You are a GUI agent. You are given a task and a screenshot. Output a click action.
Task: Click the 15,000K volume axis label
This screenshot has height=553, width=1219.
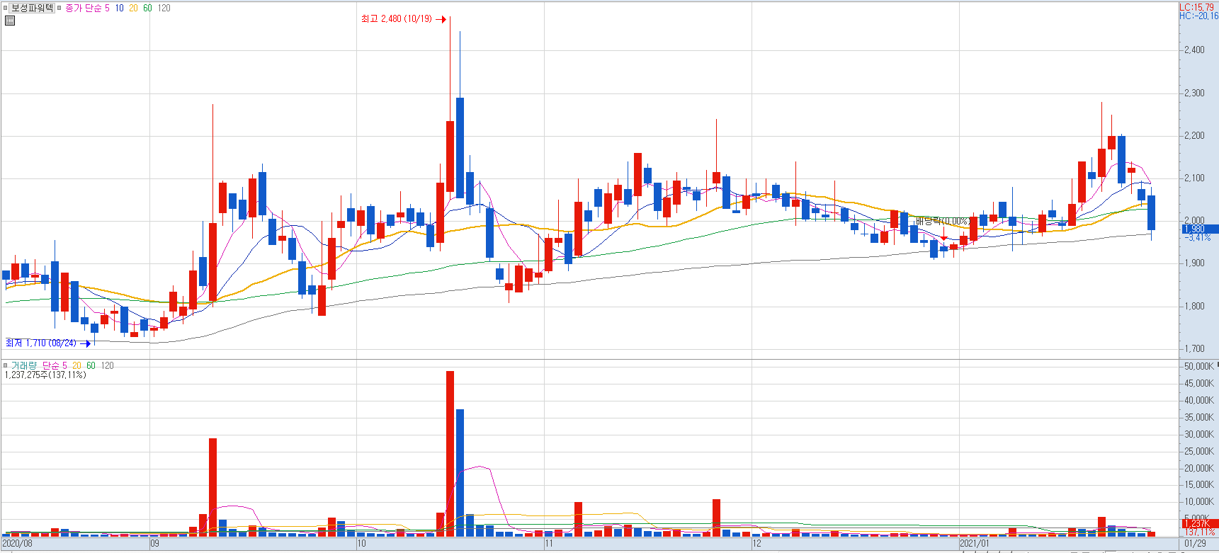tap(1198, 485)
